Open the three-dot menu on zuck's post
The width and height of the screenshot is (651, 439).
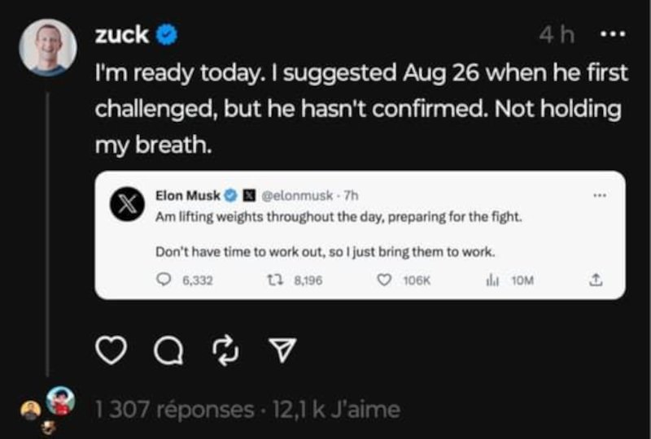click(x=614, y=34)
